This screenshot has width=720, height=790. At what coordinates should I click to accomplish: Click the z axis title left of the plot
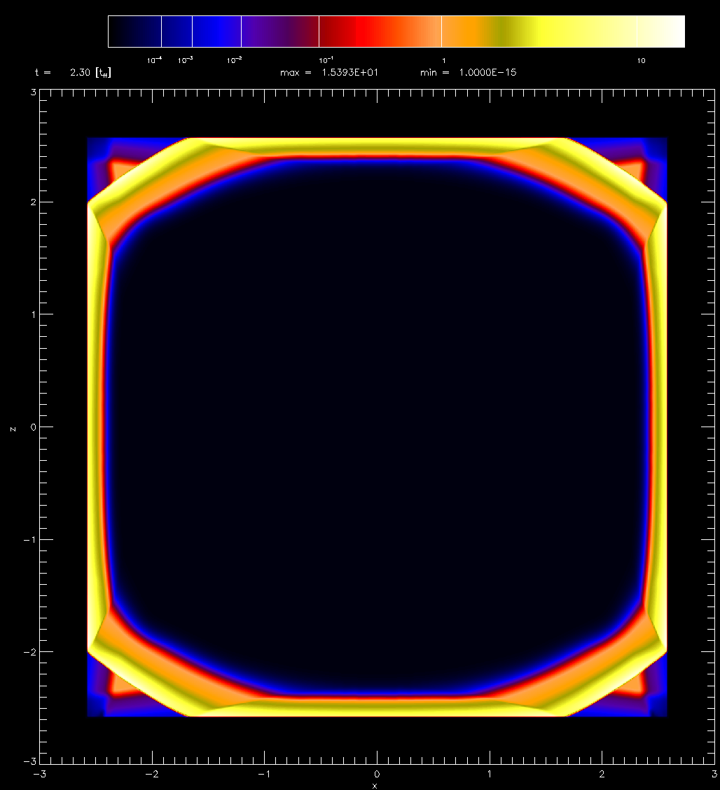pos(12,428)
